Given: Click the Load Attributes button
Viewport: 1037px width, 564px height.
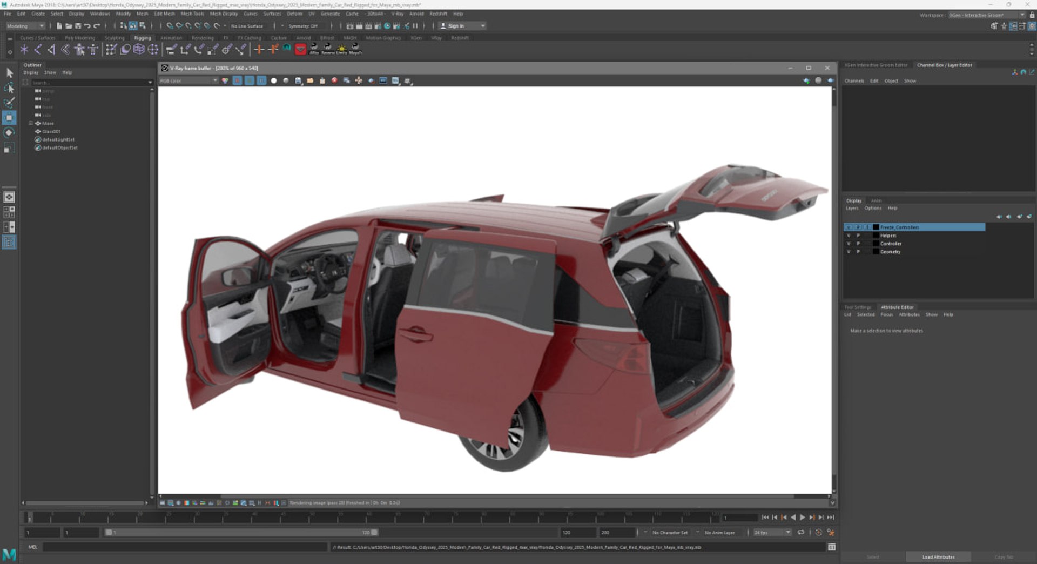Looking at the screenshot, I should pyautogui.click(x=938, y=557).
